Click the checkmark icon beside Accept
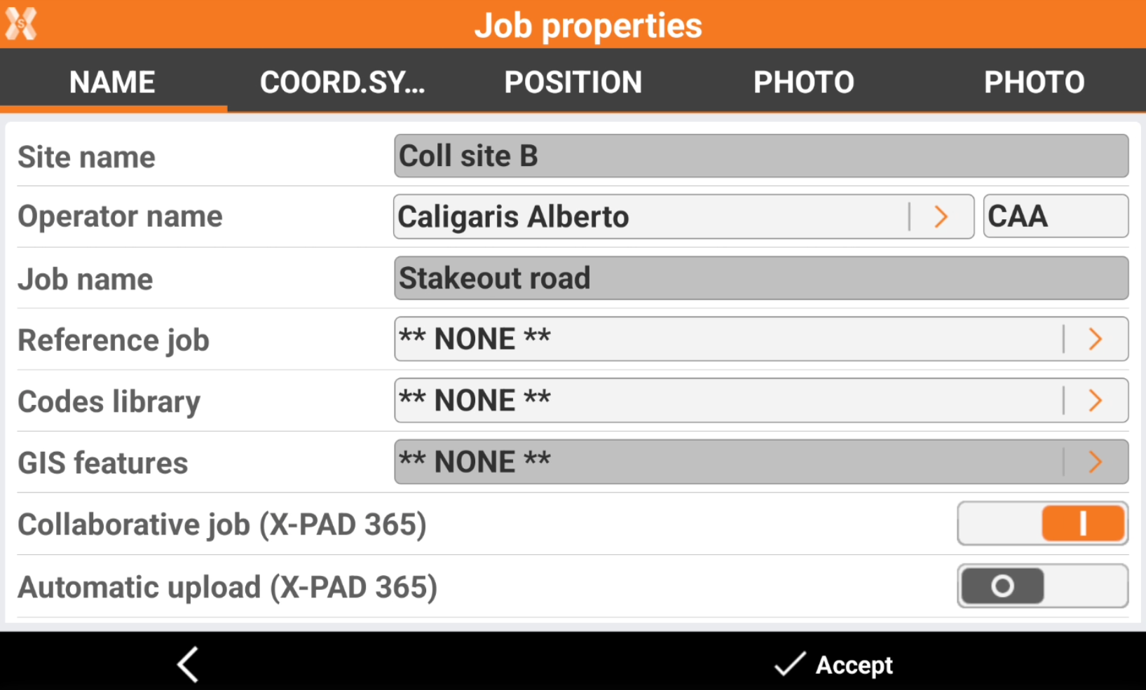This screenshot has width=1146, height=690. pos(789,663)
